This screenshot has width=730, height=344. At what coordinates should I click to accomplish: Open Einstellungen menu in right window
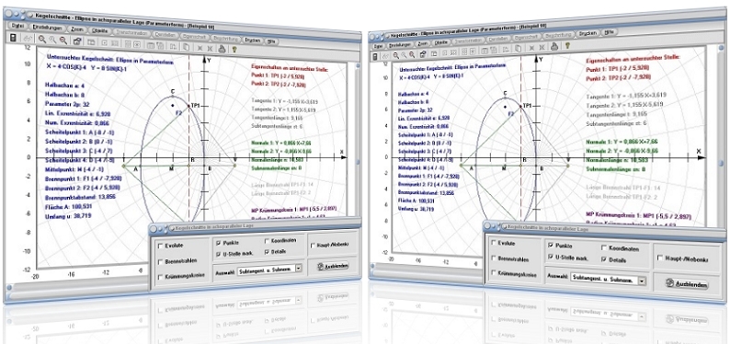(x=400, y=45)
